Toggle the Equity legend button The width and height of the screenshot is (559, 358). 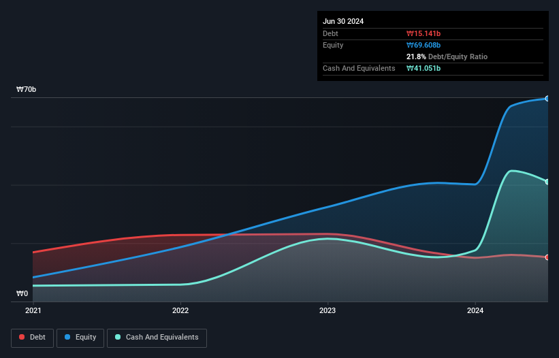pos(80,338)
